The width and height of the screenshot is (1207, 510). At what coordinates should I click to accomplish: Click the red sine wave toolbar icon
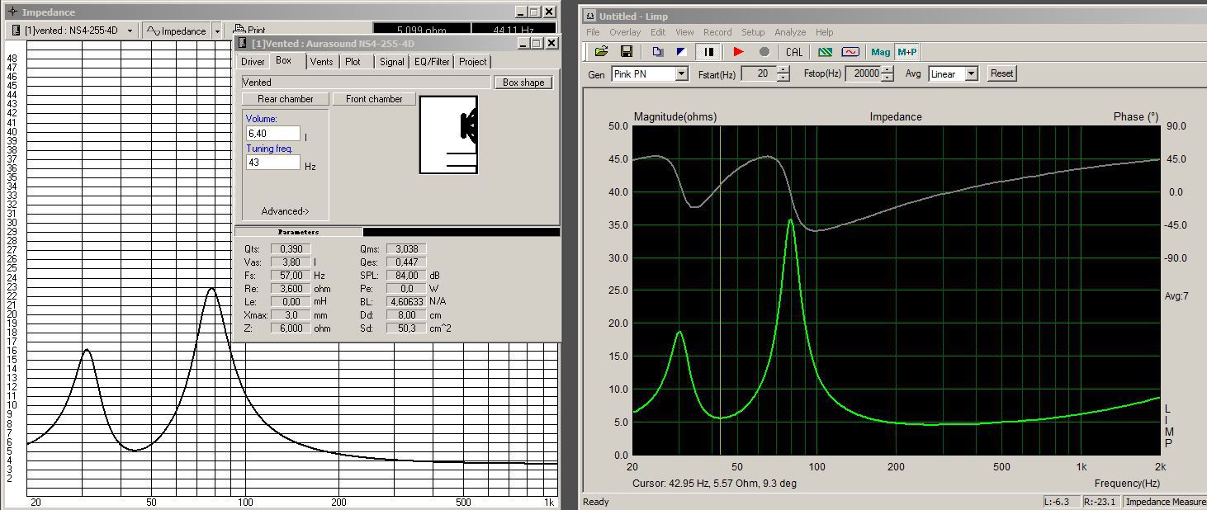(x=850, y=52)
